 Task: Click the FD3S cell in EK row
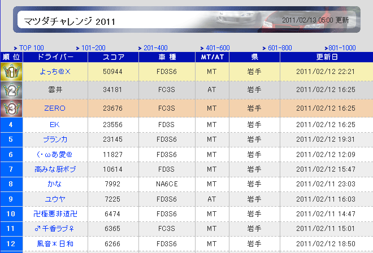tap(167, 125)
